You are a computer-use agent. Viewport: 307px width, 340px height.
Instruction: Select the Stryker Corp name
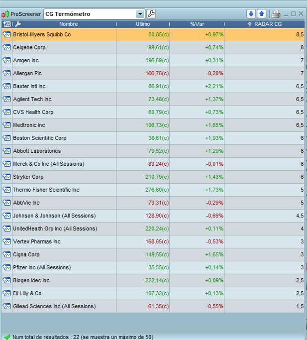(x=28, y=177)
